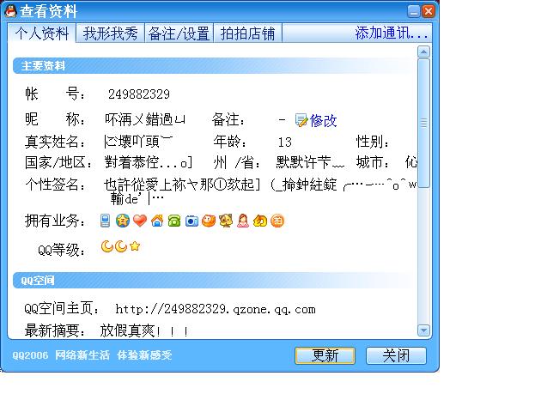Screen dimensions: 541x412
Task: Click the green telephone service icon
Action: click(x=174, y=221)
